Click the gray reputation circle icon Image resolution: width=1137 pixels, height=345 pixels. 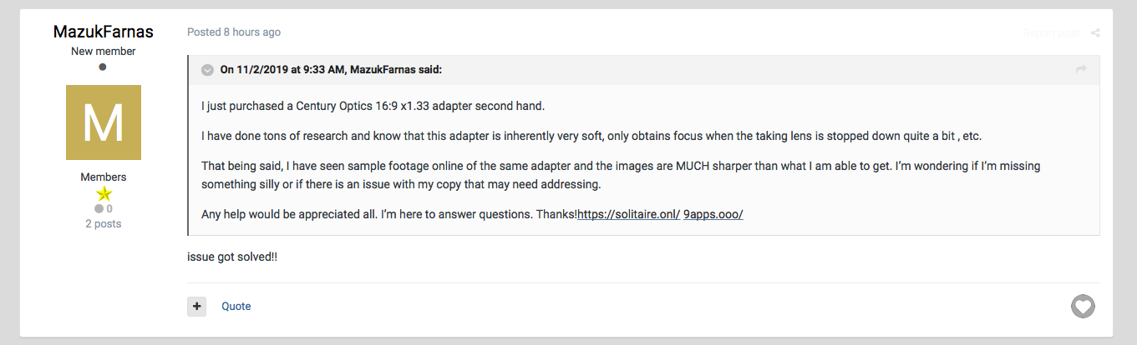99,208
